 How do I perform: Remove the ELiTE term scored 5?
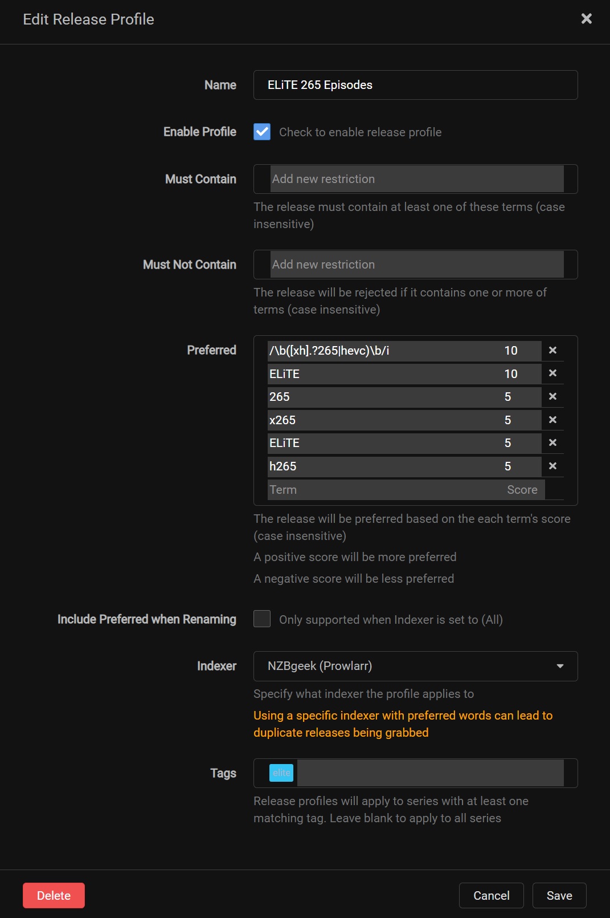click(552, 443)
